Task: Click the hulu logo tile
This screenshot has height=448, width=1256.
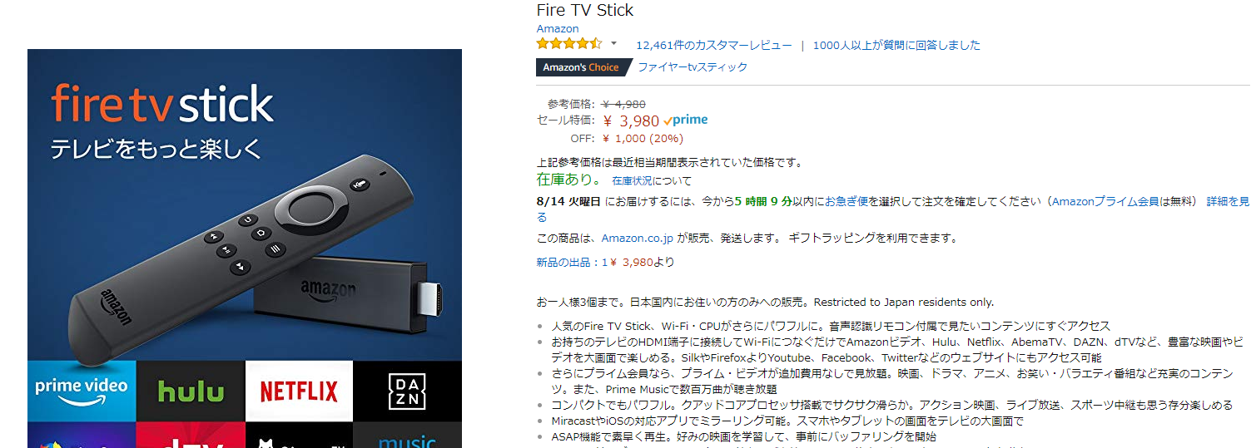Action: pyautogui.click(x=191, y=391)
